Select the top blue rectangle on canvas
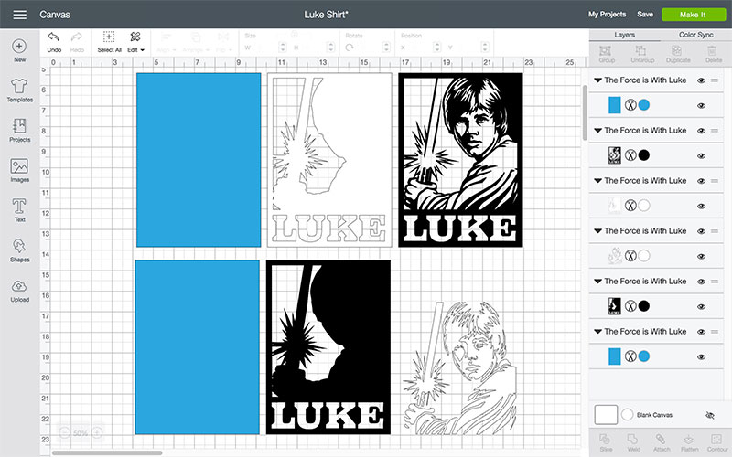 [x=199, y=160]
